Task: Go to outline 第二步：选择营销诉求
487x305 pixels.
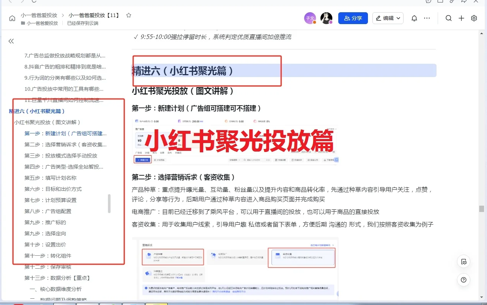Action: (66, 145)
